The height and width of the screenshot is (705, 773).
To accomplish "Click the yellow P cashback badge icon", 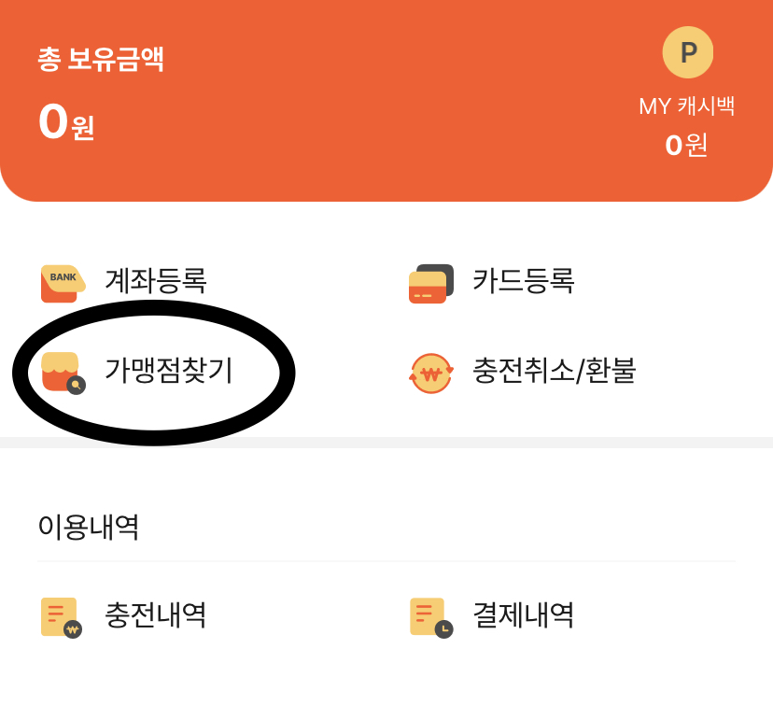I will tap(688, 53).
